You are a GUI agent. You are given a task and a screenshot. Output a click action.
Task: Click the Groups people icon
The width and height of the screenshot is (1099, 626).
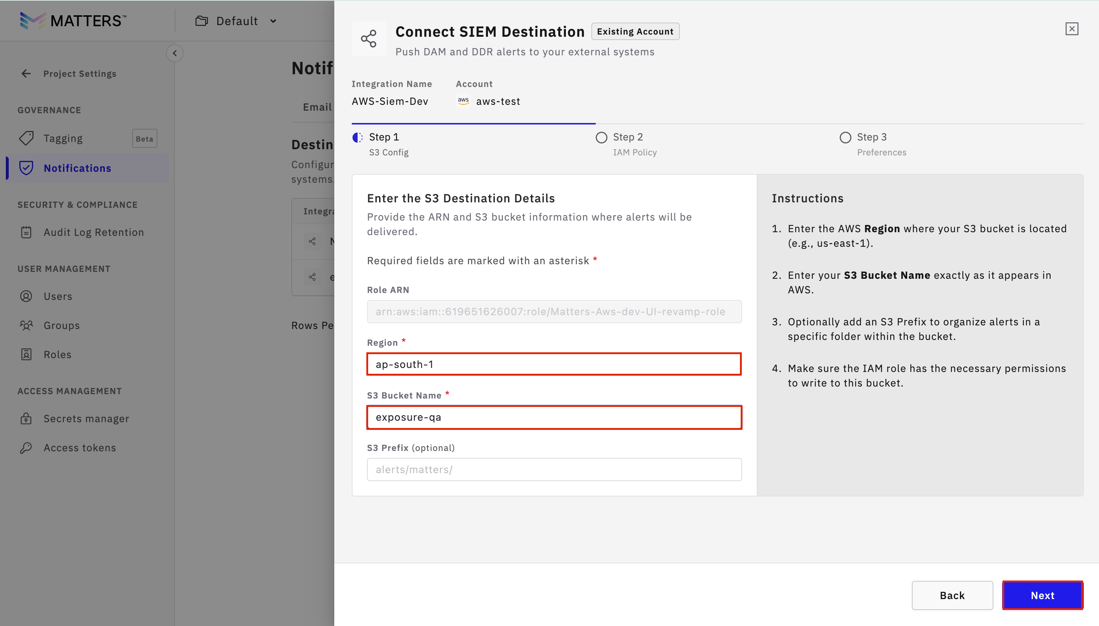pyautogui.click(x=26, y=325)
